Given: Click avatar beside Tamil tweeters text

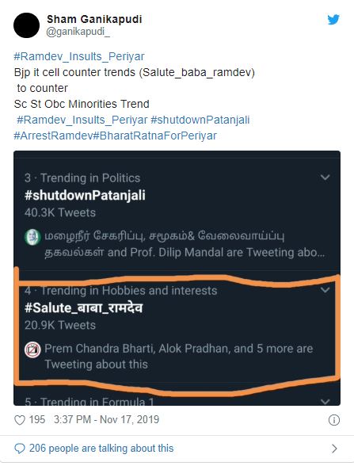Looking at the screenshot, I should (32, 237).
